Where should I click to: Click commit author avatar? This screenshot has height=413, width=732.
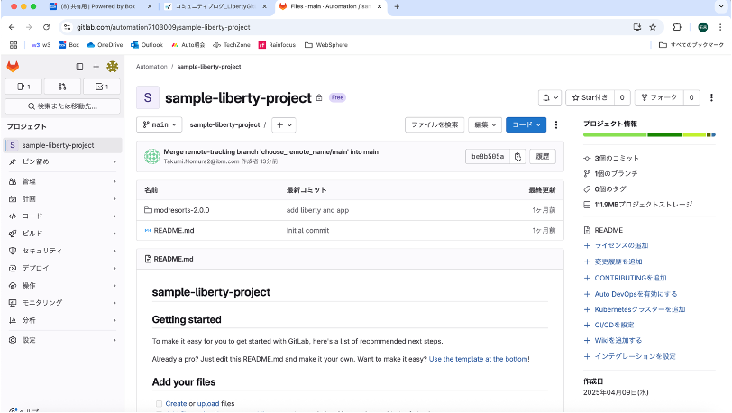tap(151, 156)
